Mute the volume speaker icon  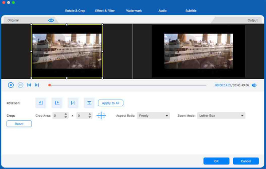254,85
